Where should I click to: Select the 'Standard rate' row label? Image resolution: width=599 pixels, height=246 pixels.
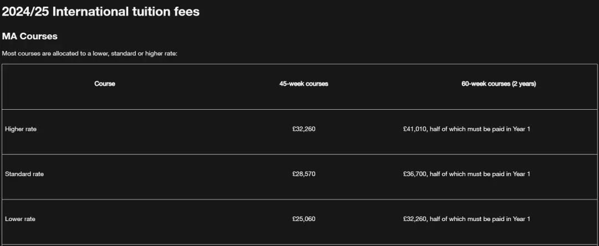click(24, 174)
